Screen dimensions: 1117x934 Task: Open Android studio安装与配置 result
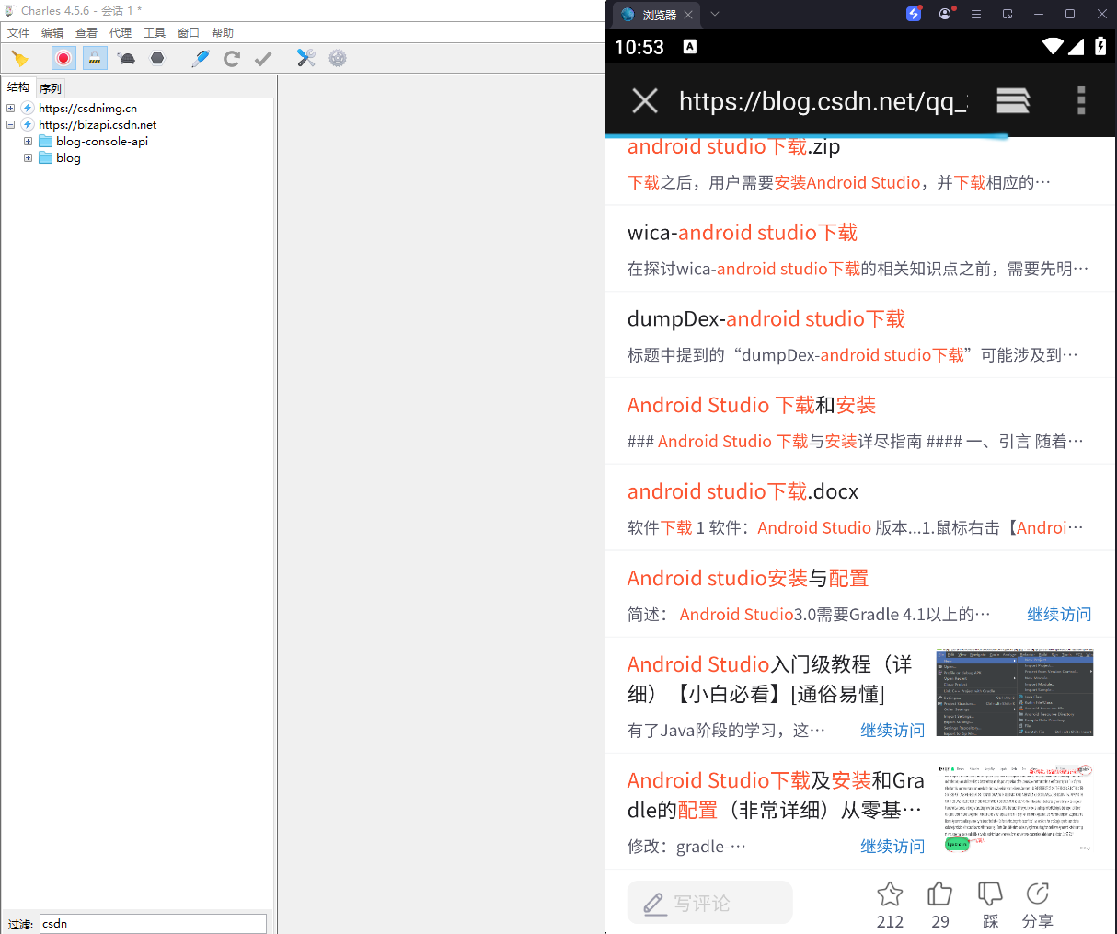[x=748, y=579]
